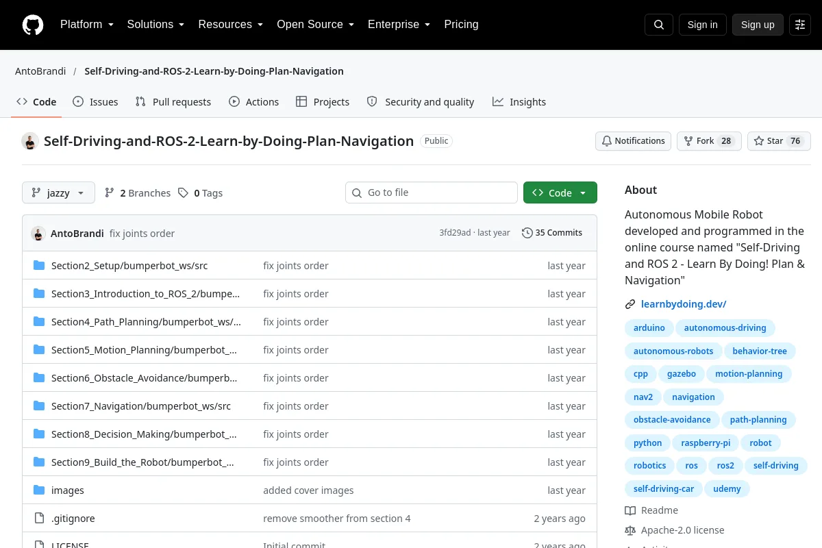Open the Pricing page

(x=461, y=25)
